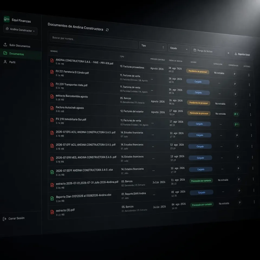
Task: Open Subir Documentos in sidebar
Action: point(17,45)
